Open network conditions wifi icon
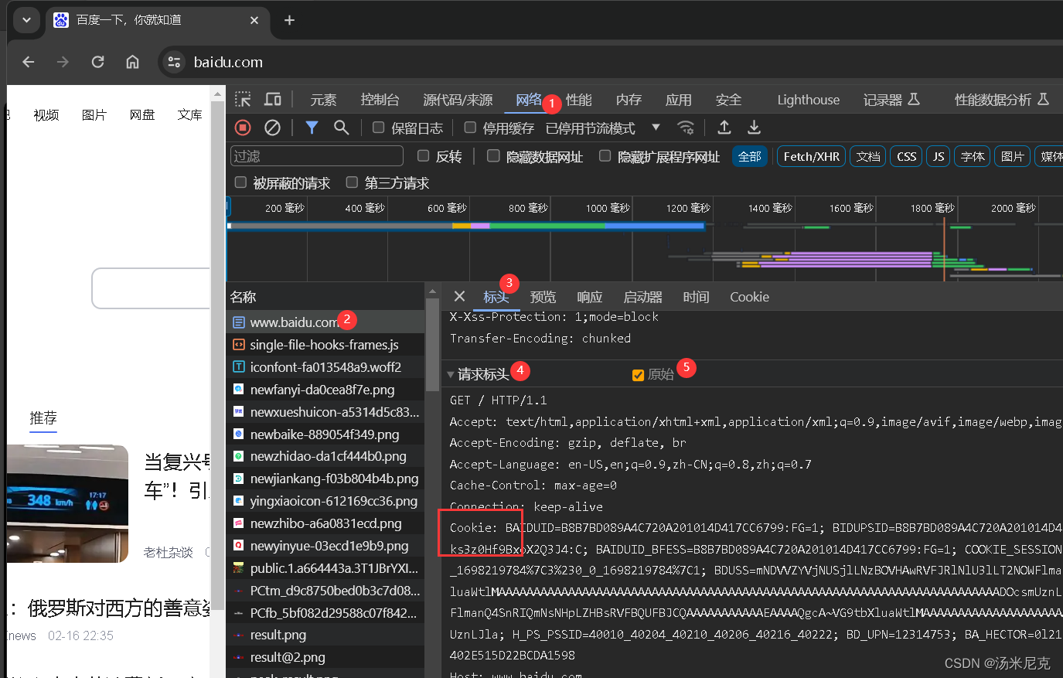This screenshot has width=1063, height=678. click(686, 128)
